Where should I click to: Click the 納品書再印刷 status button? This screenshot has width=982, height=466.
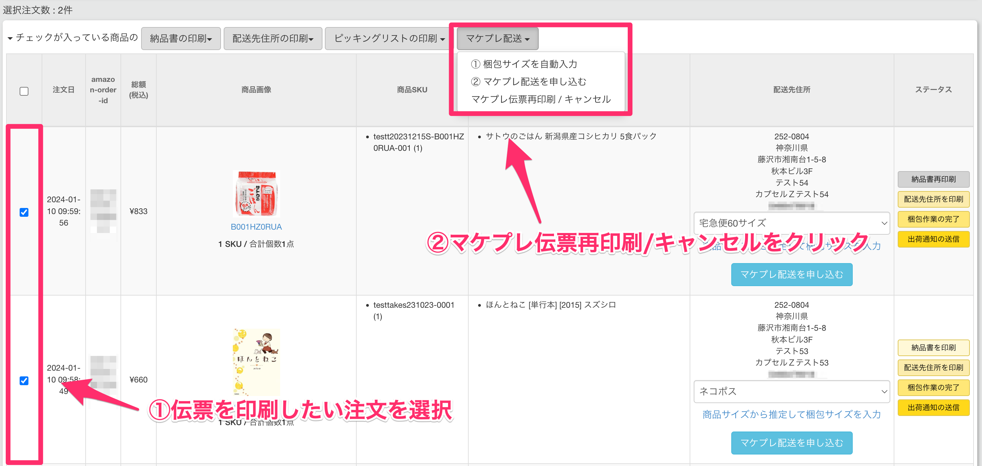[x=933, y=179]
